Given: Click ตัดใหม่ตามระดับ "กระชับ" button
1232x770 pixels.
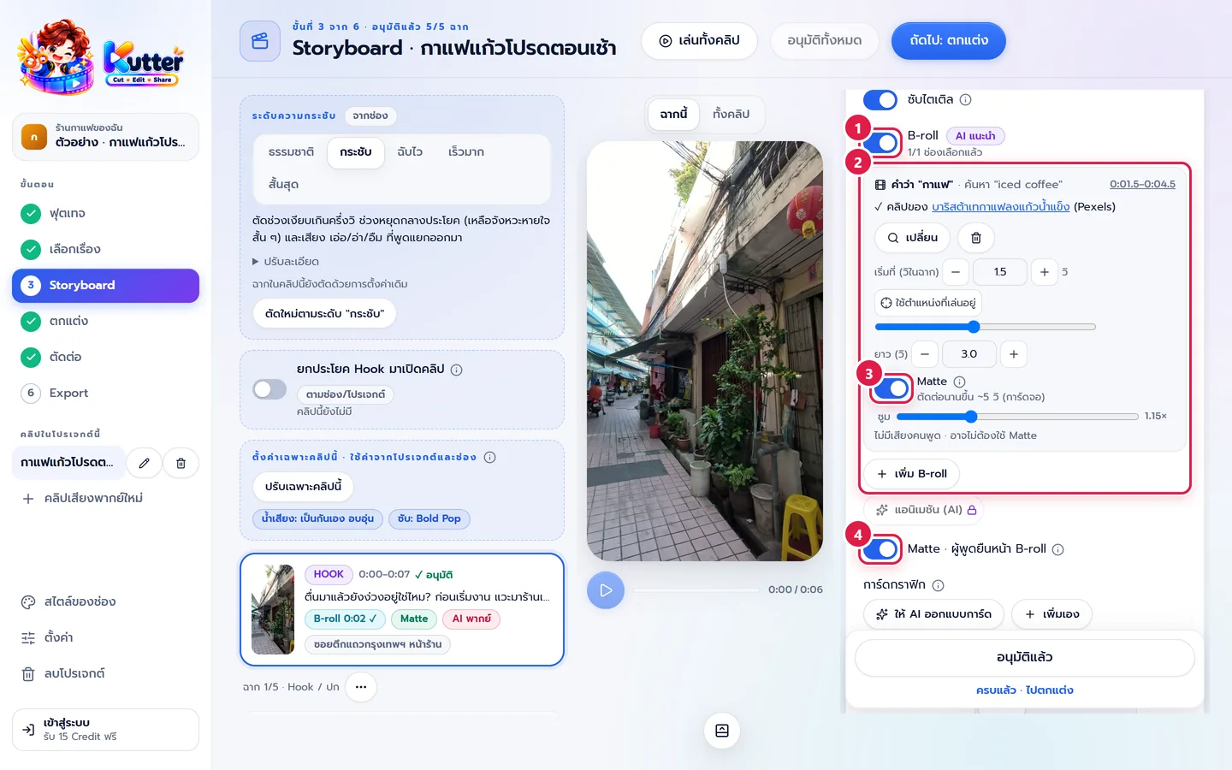Looking at the screenshot, I should (324, 314).
